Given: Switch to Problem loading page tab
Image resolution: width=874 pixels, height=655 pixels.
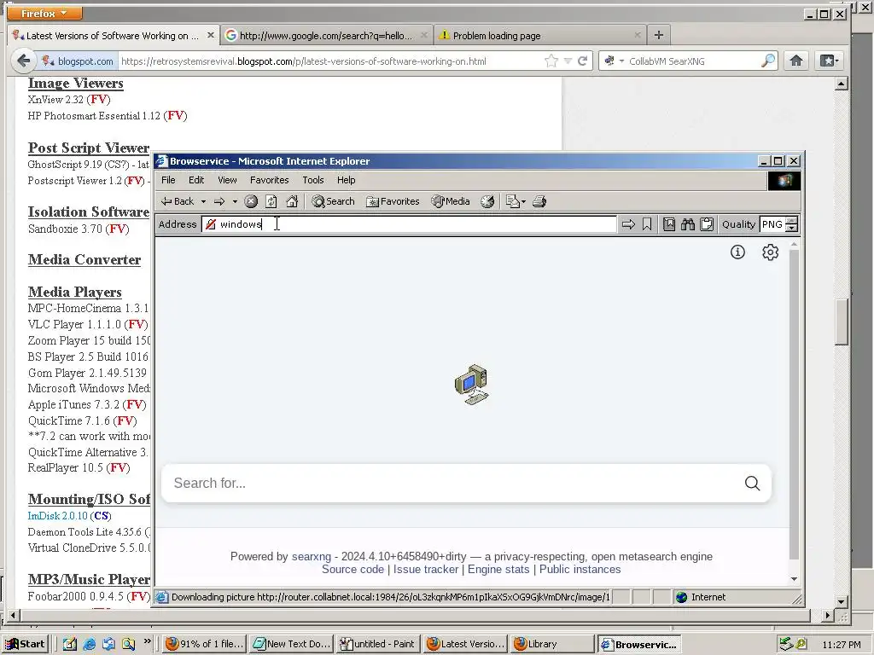Looking at the screenshot, I should (539, 35).
